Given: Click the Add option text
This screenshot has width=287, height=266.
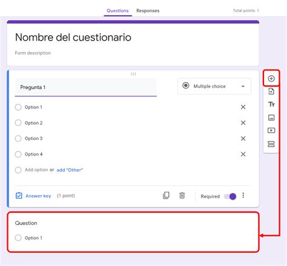Looking at the screenshot, I should click(36, 170).
